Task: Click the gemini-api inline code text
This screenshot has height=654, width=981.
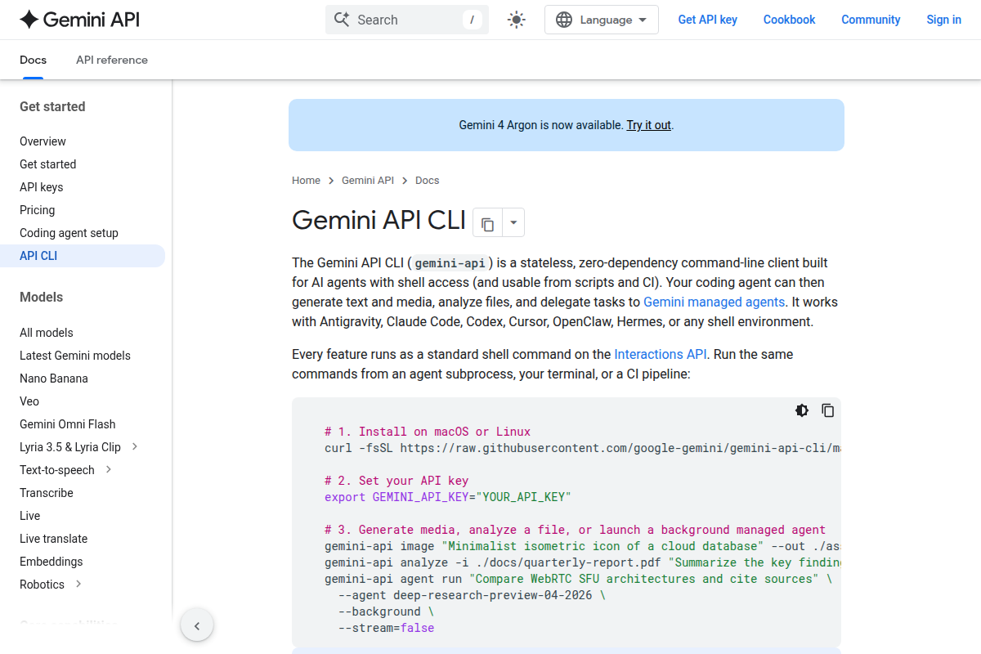Action: tap(450, 263)
